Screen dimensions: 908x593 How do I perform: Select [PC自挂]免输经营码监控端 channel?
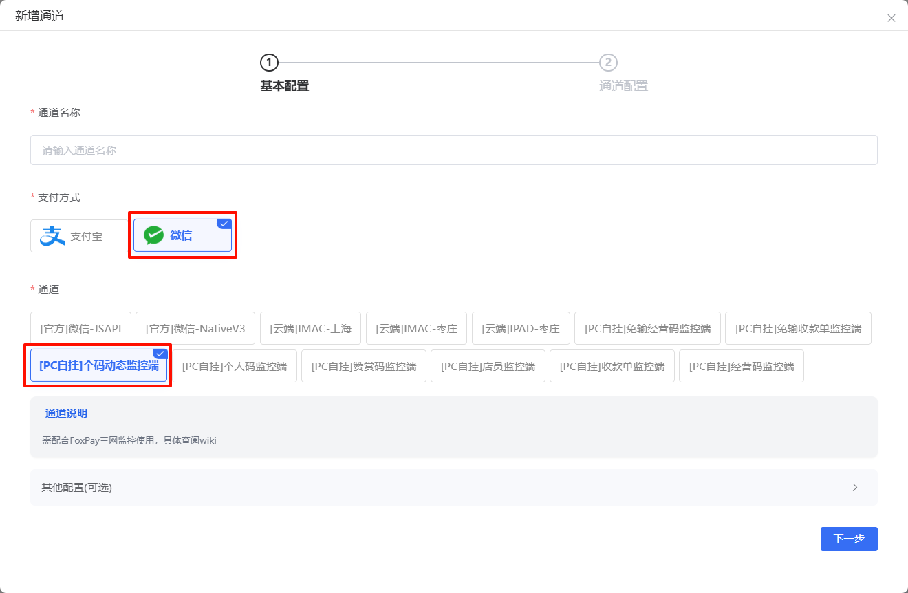pyautogui.click(x=647, y=328)
